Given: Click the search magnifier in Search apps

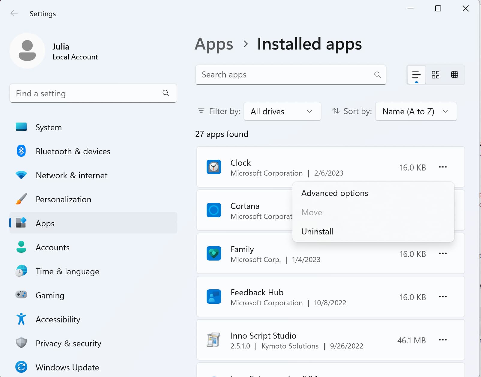Looking at the screenshot, I should pos(377,75).
